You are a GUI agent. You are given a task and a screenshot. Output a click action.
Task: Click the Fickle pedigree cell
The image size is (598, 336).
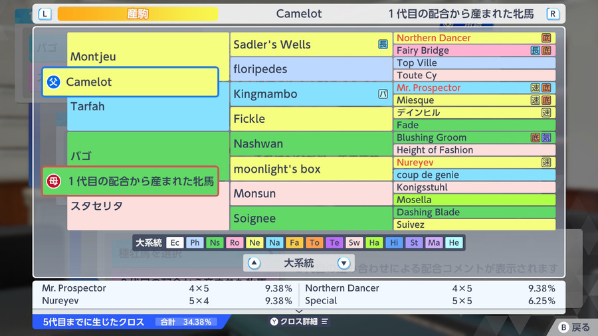click(x=311, y=119)
